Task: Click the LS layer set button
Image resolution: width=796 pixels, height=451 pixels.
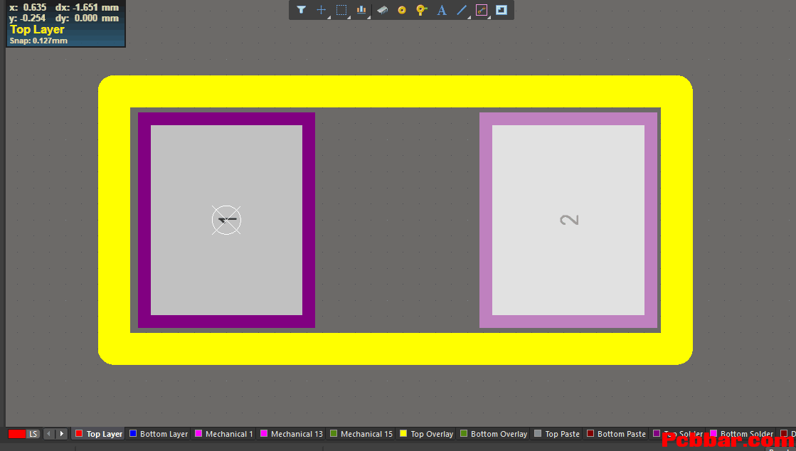Action: (x=33, y=434)
